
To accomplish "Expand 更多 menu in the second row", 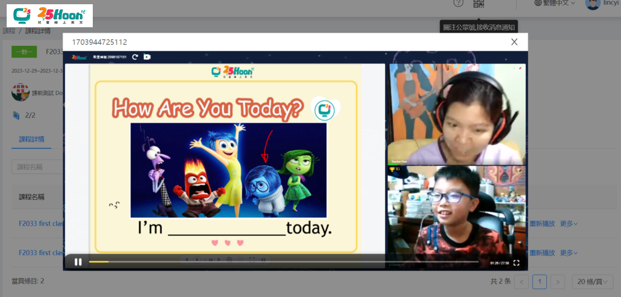I will click(x=569, y=253).
